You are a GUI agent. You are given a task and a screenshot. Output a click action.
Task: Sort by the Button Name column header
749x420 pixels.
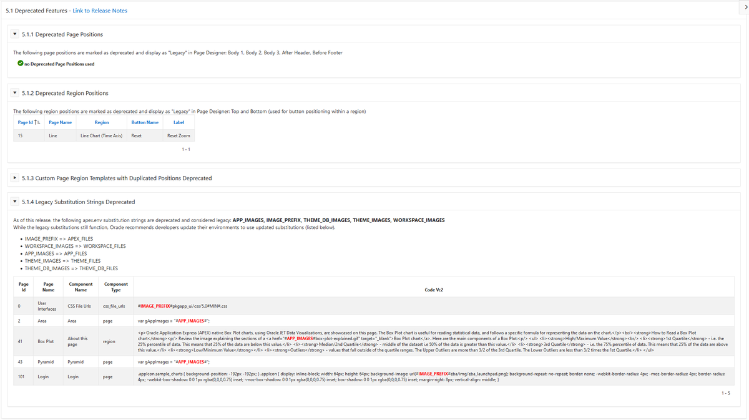click(145, 122)
